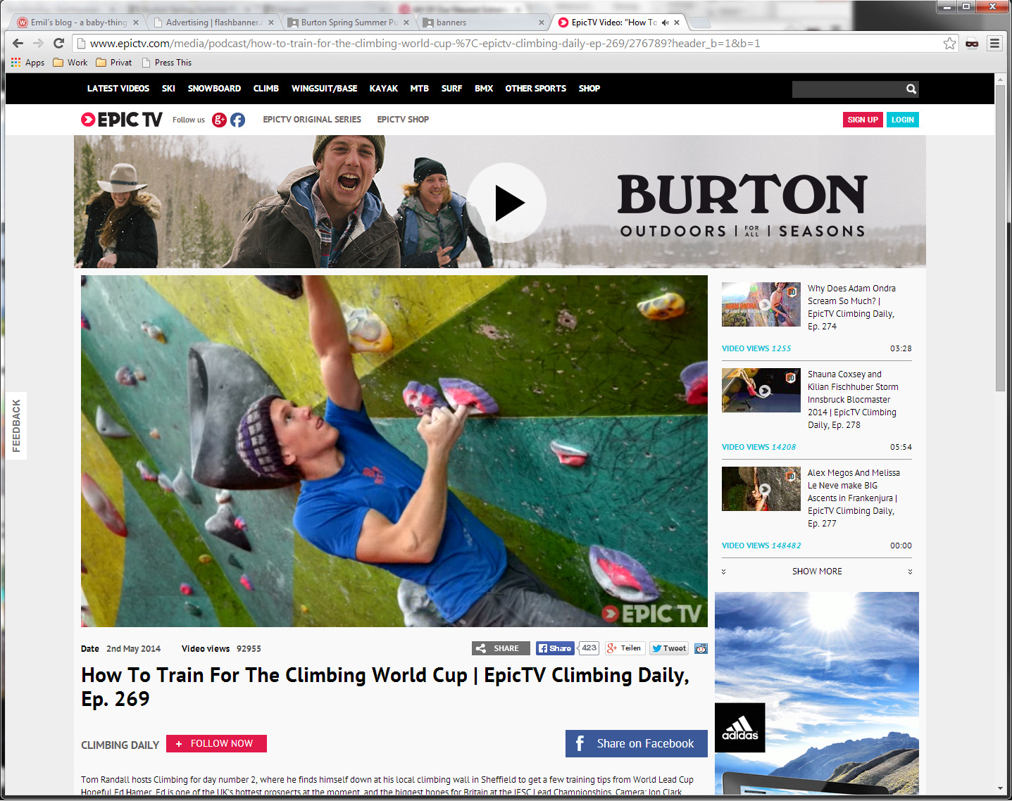Click the incognito mask extension icon
Screen dimensions: 1012x801
tap(972, 44)
